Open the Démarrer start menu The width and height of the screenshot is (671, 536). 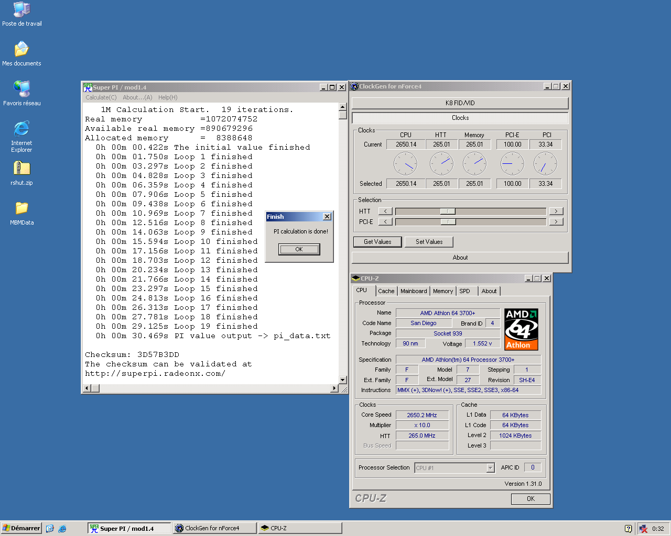click(x=21, y=528)
